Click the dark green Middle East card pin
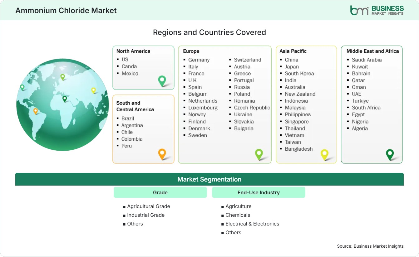 390,154
